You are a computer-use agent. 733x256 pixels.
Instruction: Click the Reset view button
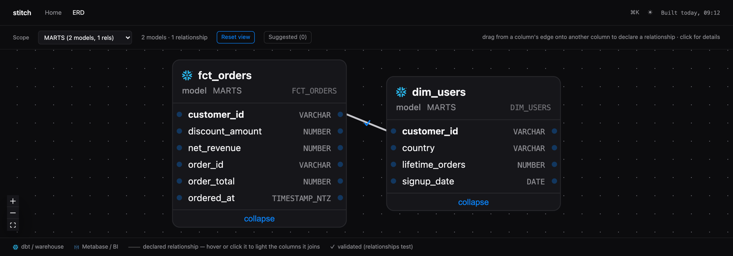236,37
